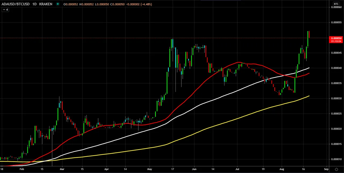Screen dimensions: 344x173
Task: Open the BTC currency selector
Action: (336, 4)
